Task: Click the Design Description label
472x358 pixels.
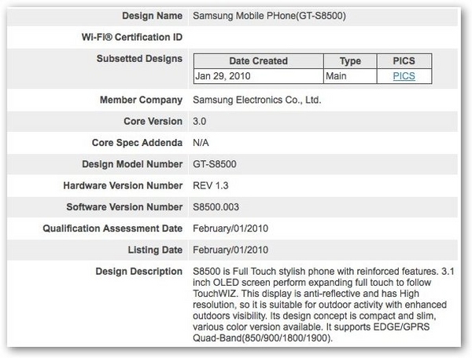Action: point(138,272)
